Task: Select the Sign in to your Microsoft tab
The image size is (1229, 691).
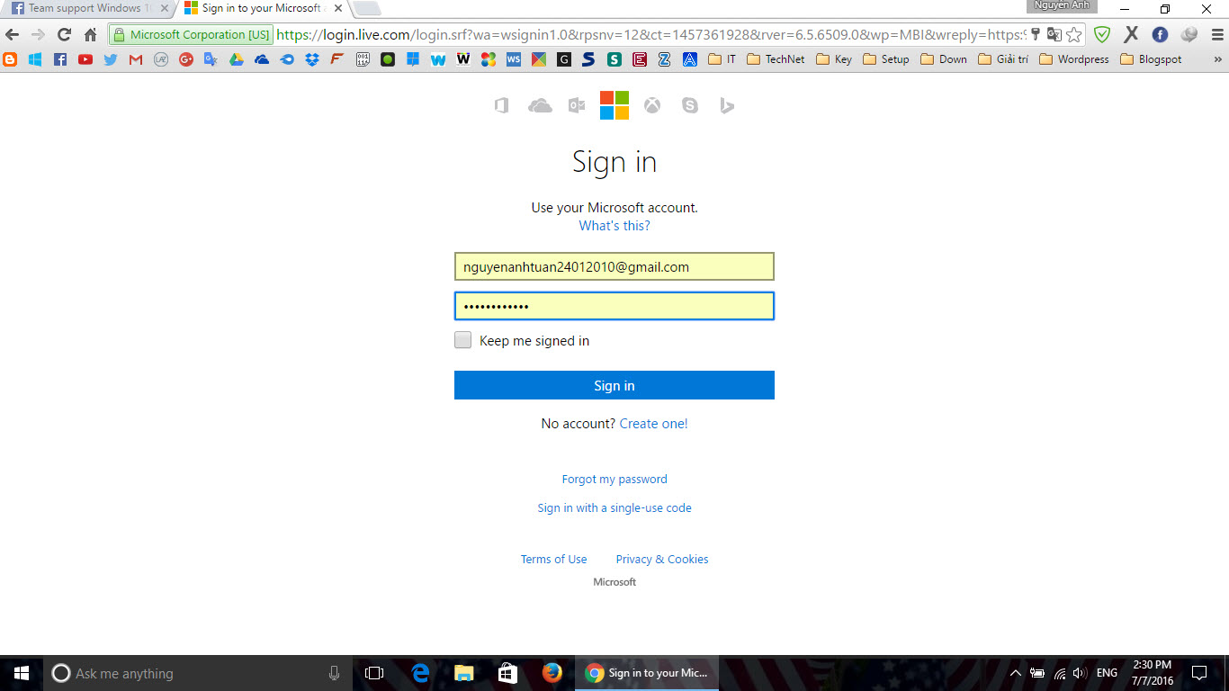Action: 261,9
